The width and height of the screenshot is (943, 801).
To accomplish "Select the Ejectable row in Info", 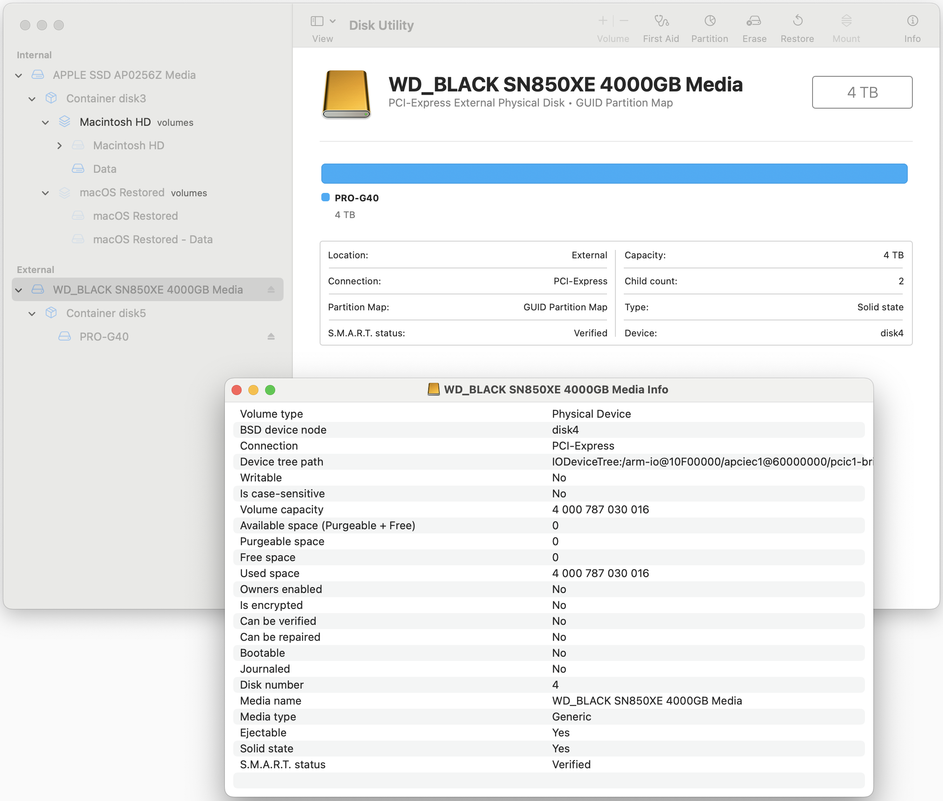I will coord(549,733).
